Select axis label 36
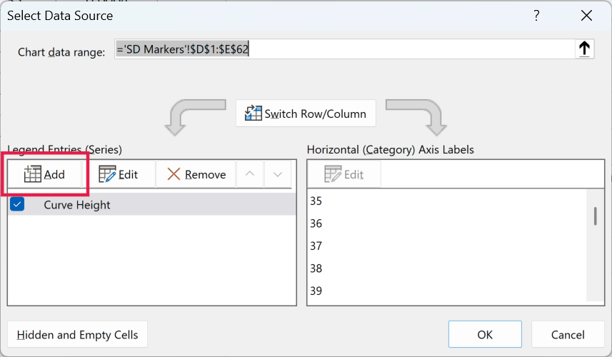Viewport: 612px width, 357px height. point(316,223)
